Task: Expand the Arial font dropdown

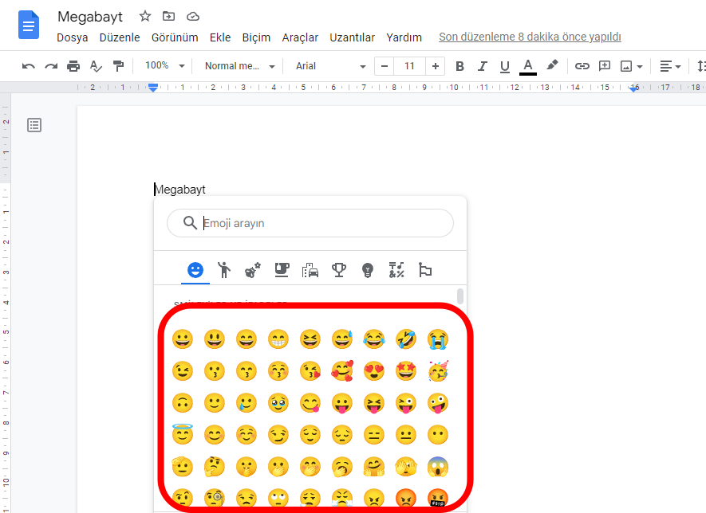Action: click(330, 66)
